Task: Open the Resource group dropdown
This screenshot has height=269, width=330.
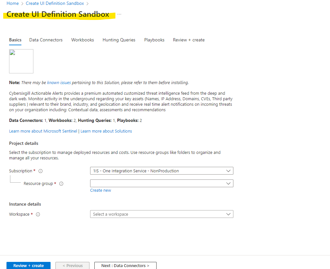Action: (x=162, y=183)
